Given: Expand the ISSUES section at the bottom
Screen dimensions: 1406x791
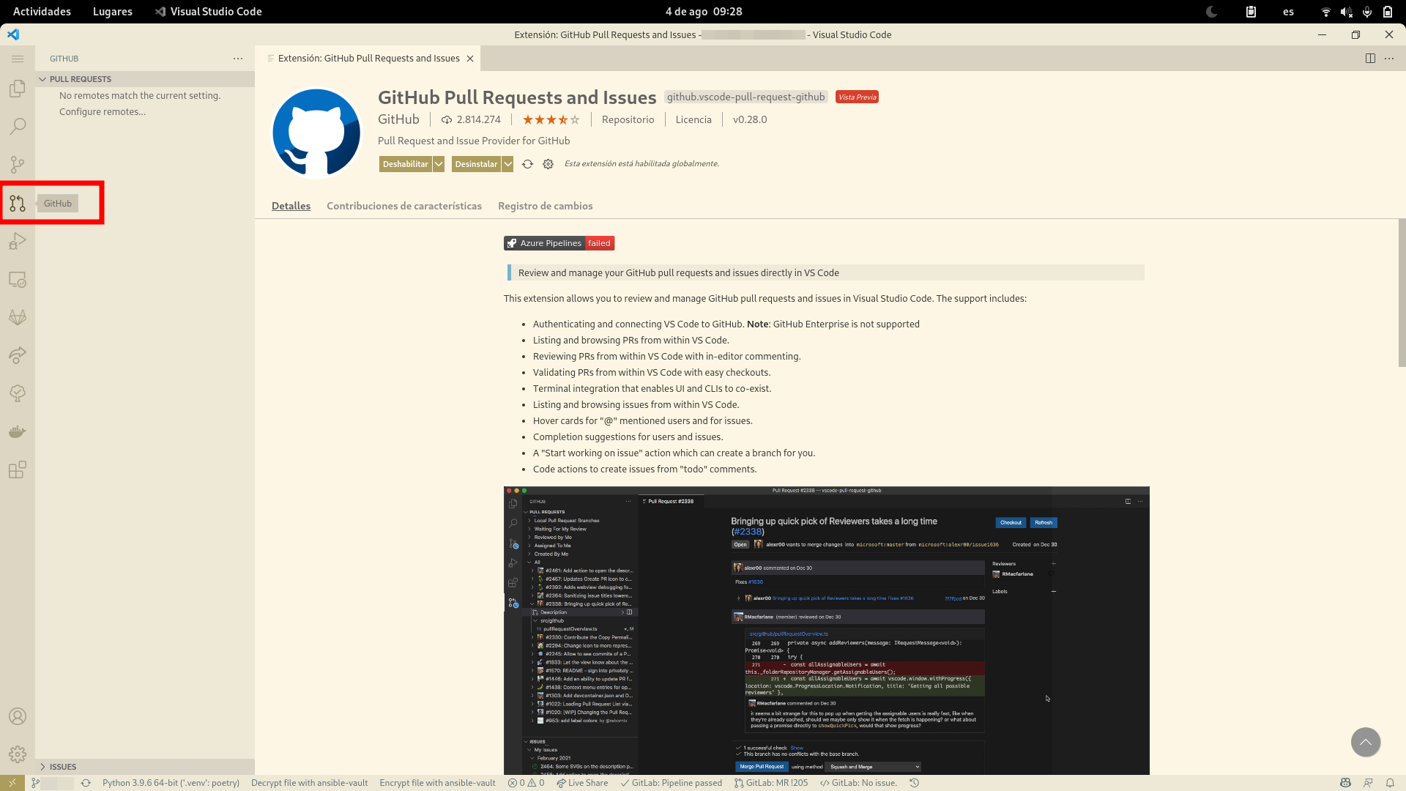Looking at the screenshot, I should (62, 766).
